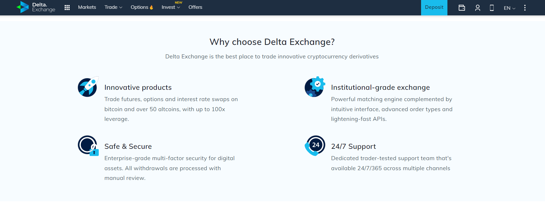
Task: Click the rocket Innovative products icon
Action: [x=88, y=87]
